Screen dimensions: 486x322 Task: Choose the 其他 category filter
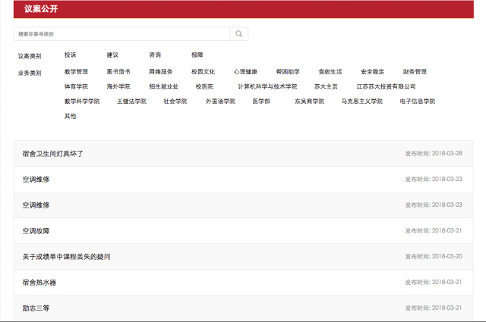click(70, 116)
